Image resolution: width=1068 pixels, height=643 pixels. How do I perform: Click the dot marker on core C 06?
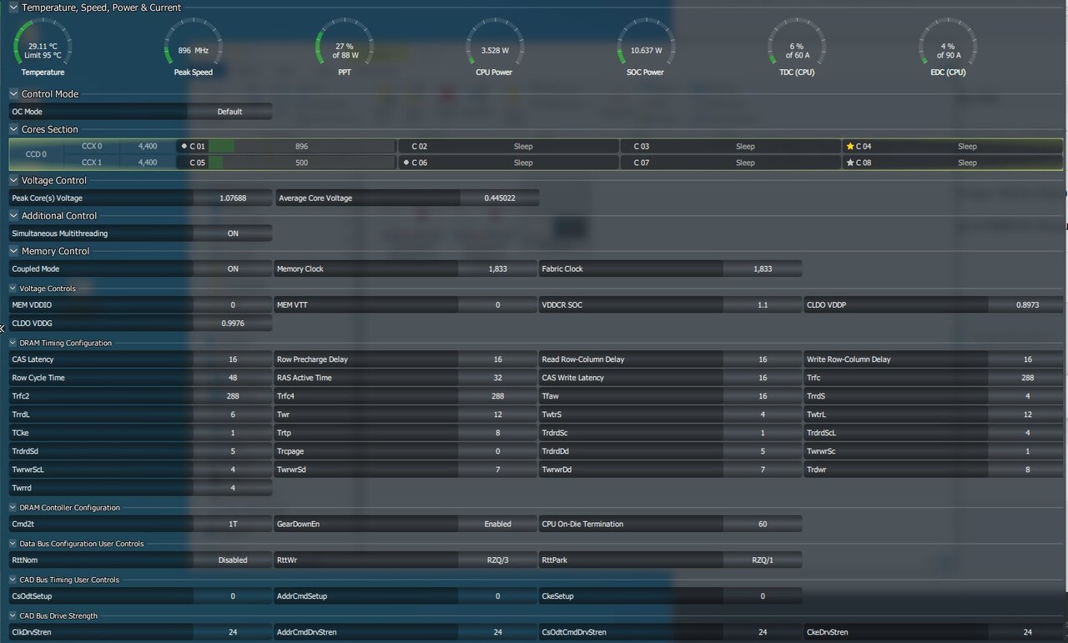(406, 163)
